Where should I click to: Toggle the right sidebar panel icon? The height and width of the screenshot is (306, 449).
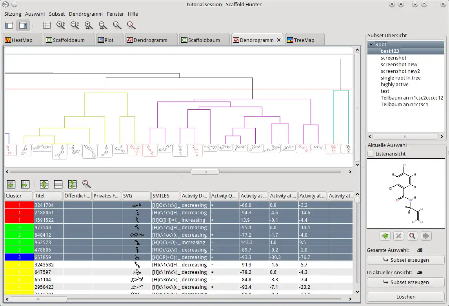[x=23, y=25]
